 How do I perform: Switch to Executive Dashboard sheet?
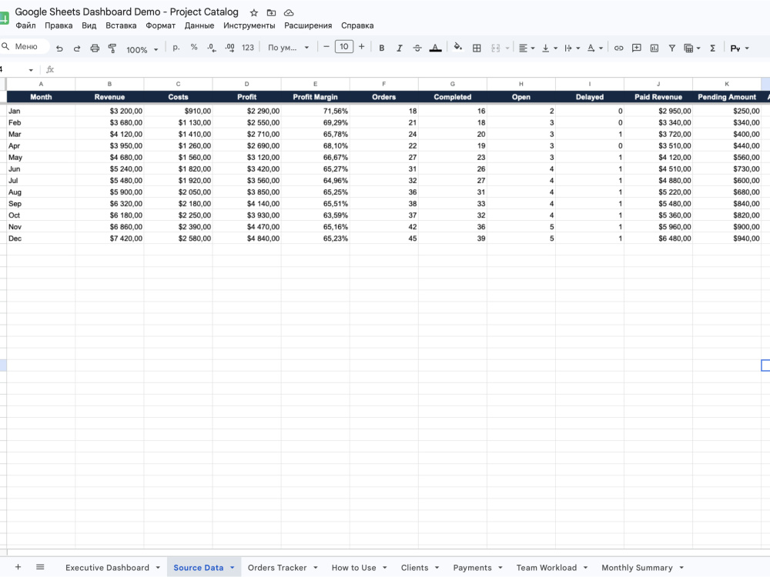click(107, 568)
